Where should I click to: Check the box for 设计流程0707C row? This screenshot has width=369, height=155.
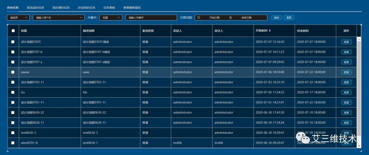(13, 42)
